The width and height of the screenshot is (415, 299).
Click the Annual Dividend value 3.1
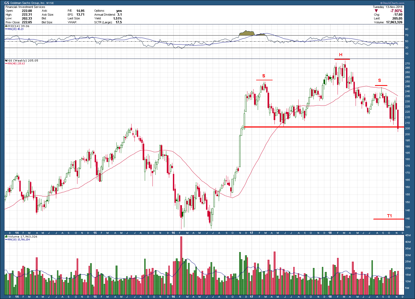coord(120,15)
